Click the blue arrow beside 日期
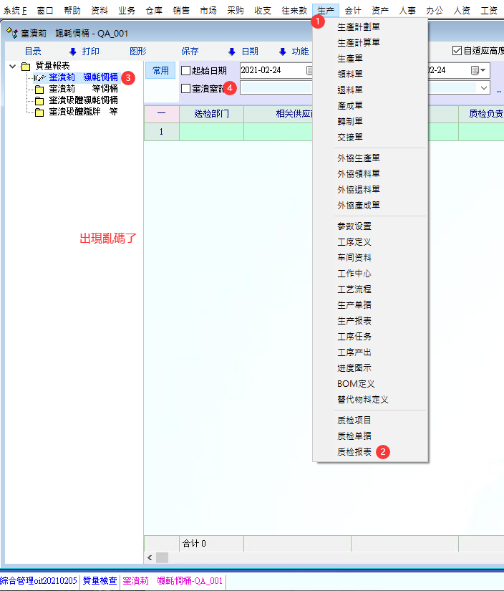504x591 pixels. [231, 52]
